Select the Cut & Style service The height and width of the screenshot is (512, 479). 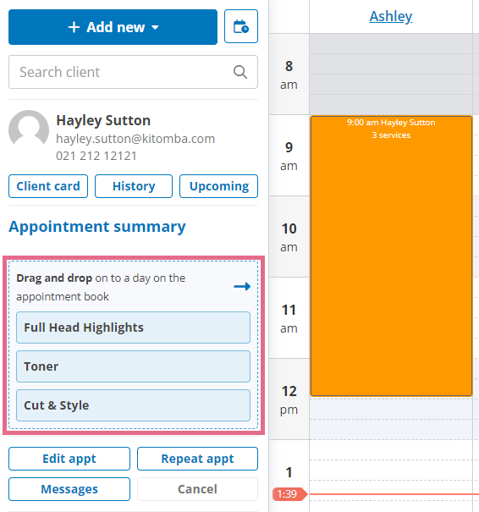tap(133, 405)
